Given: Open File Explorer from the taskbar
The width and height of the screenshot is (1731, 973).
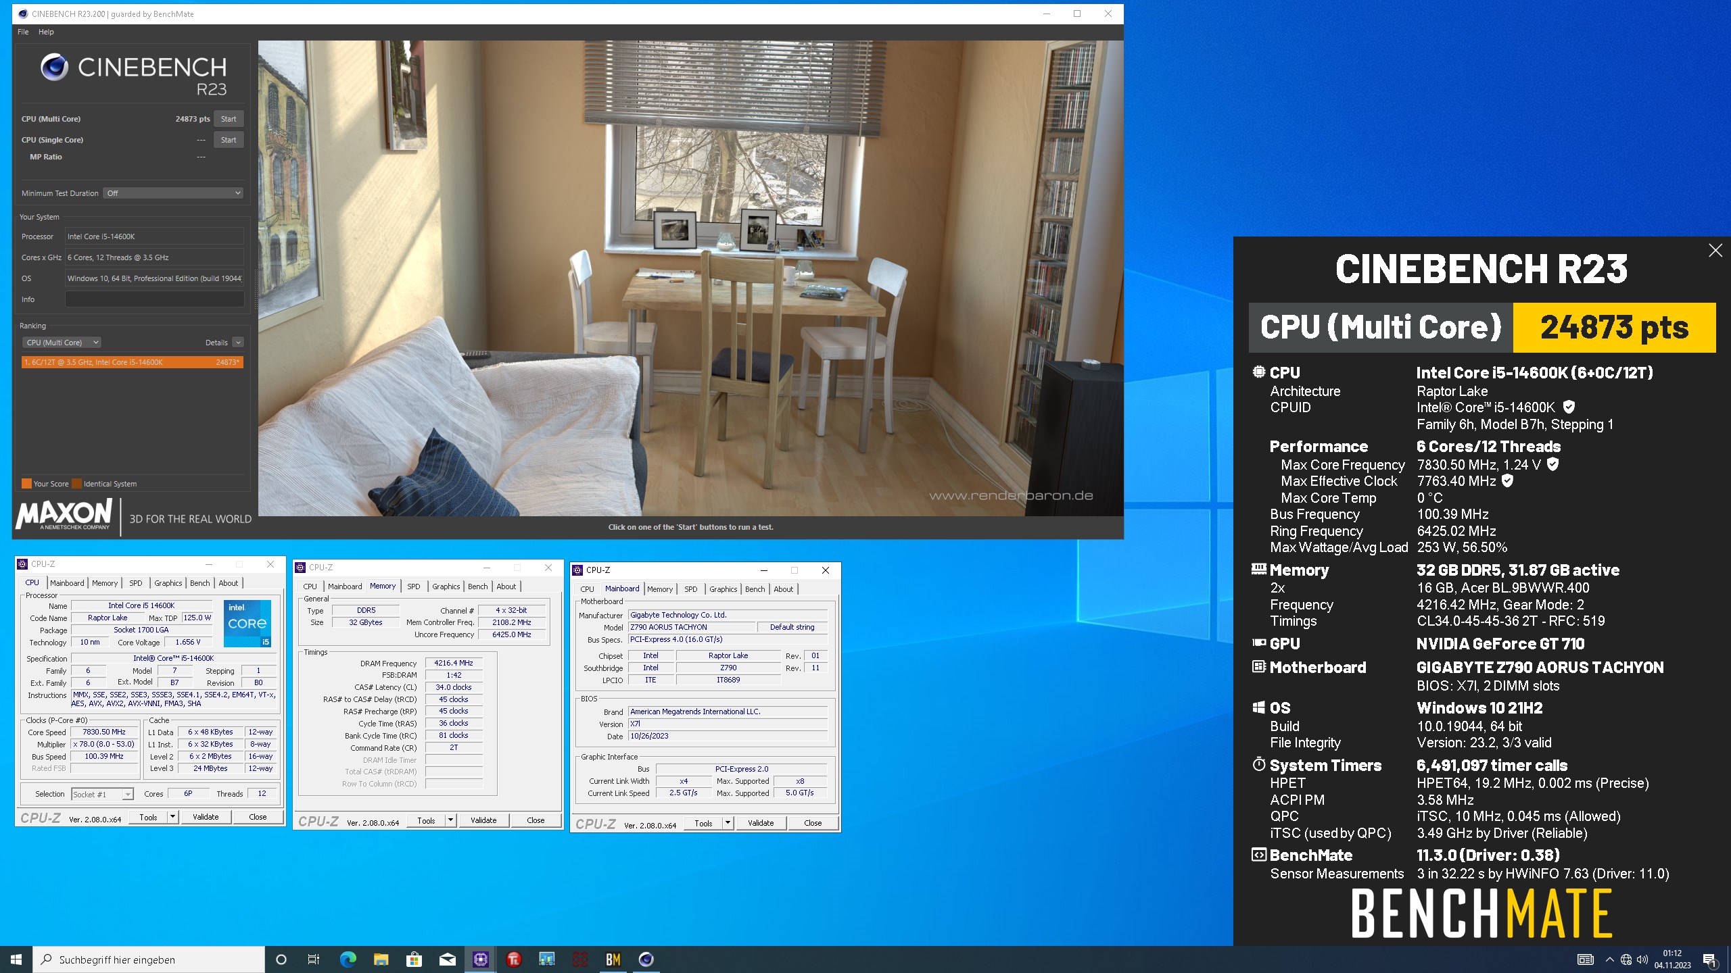Looking at the screenshot, I should [381, 959].
